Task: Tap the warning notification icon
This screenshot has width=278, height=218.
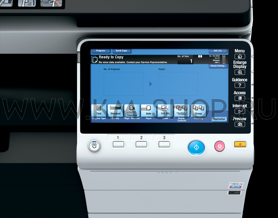Action: pyautogui.click(x=200, y=56)
